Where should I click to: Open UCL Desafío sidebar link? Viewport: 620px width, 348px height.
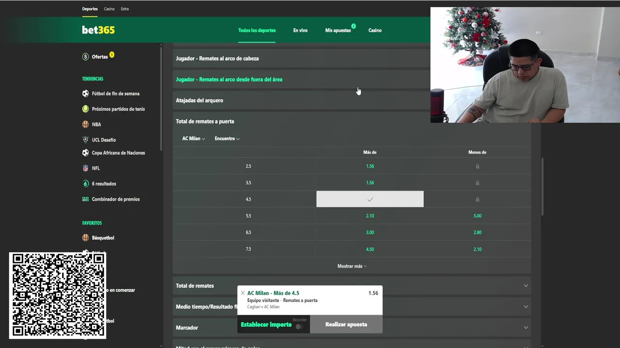click(104, 140)
